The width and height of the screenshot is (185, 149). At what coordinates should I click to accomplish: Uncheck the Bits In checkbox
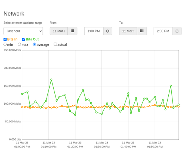tap(5, 39)
